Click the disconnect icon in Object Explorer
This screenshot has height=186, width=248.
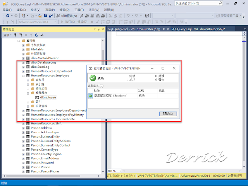click(x=21, y=35)
